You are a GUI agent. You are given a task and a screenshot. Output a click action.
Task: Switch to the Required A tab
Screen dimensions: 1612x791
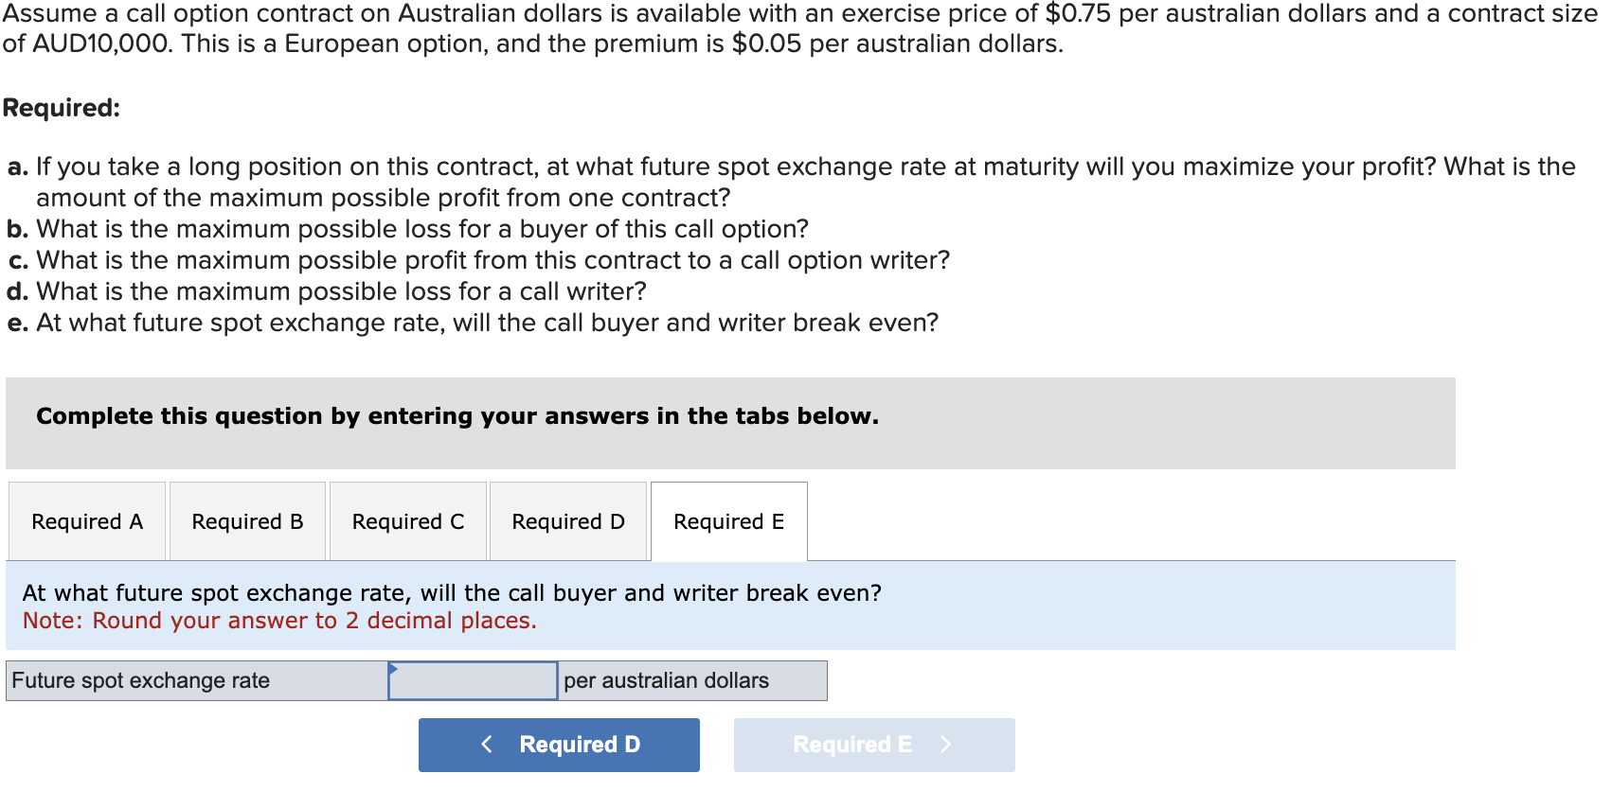point(86,521)
